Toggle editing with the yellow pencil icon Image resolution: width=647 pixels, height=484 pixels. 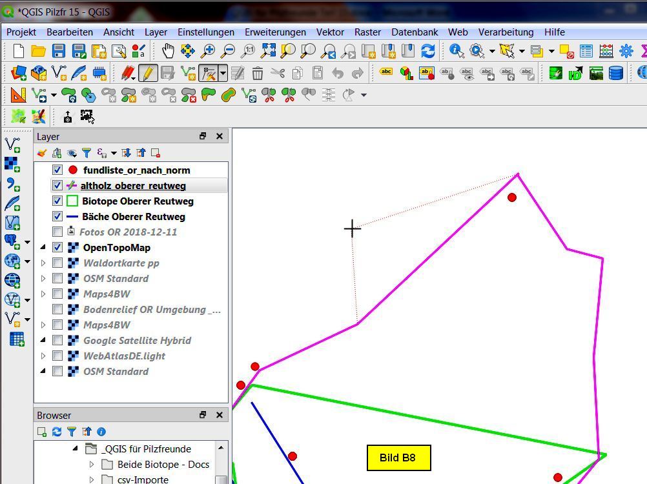(x=148, y=73)
